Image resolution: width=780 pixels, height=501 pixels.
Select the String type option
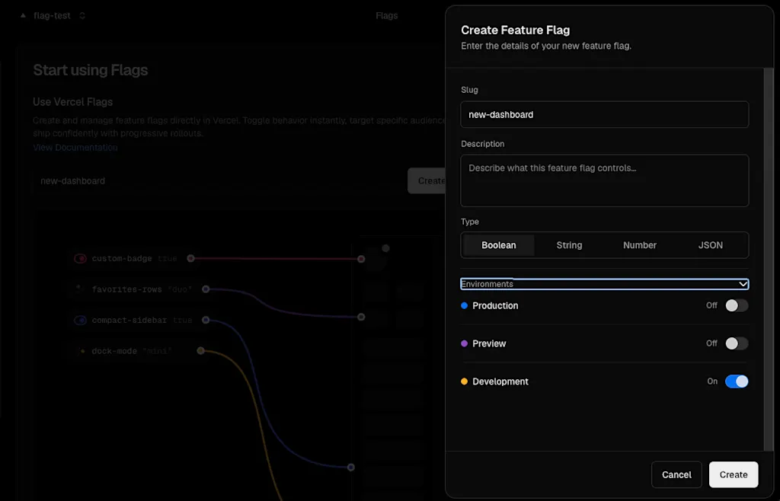tap(569, 245)
